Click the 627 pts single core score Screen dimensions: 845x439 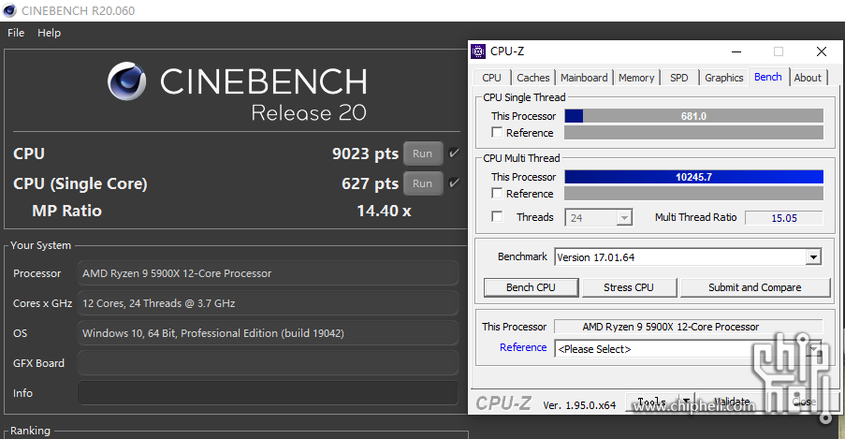coord(371,183)
